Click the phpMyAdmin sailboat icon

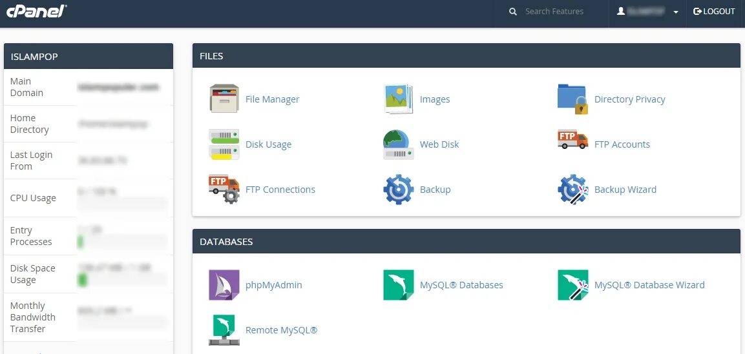224,285
